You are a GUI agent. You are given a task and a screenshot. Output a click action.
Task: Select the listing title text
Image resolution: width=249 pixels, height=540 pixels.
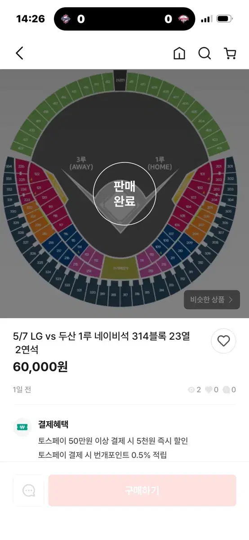point(102,342)
